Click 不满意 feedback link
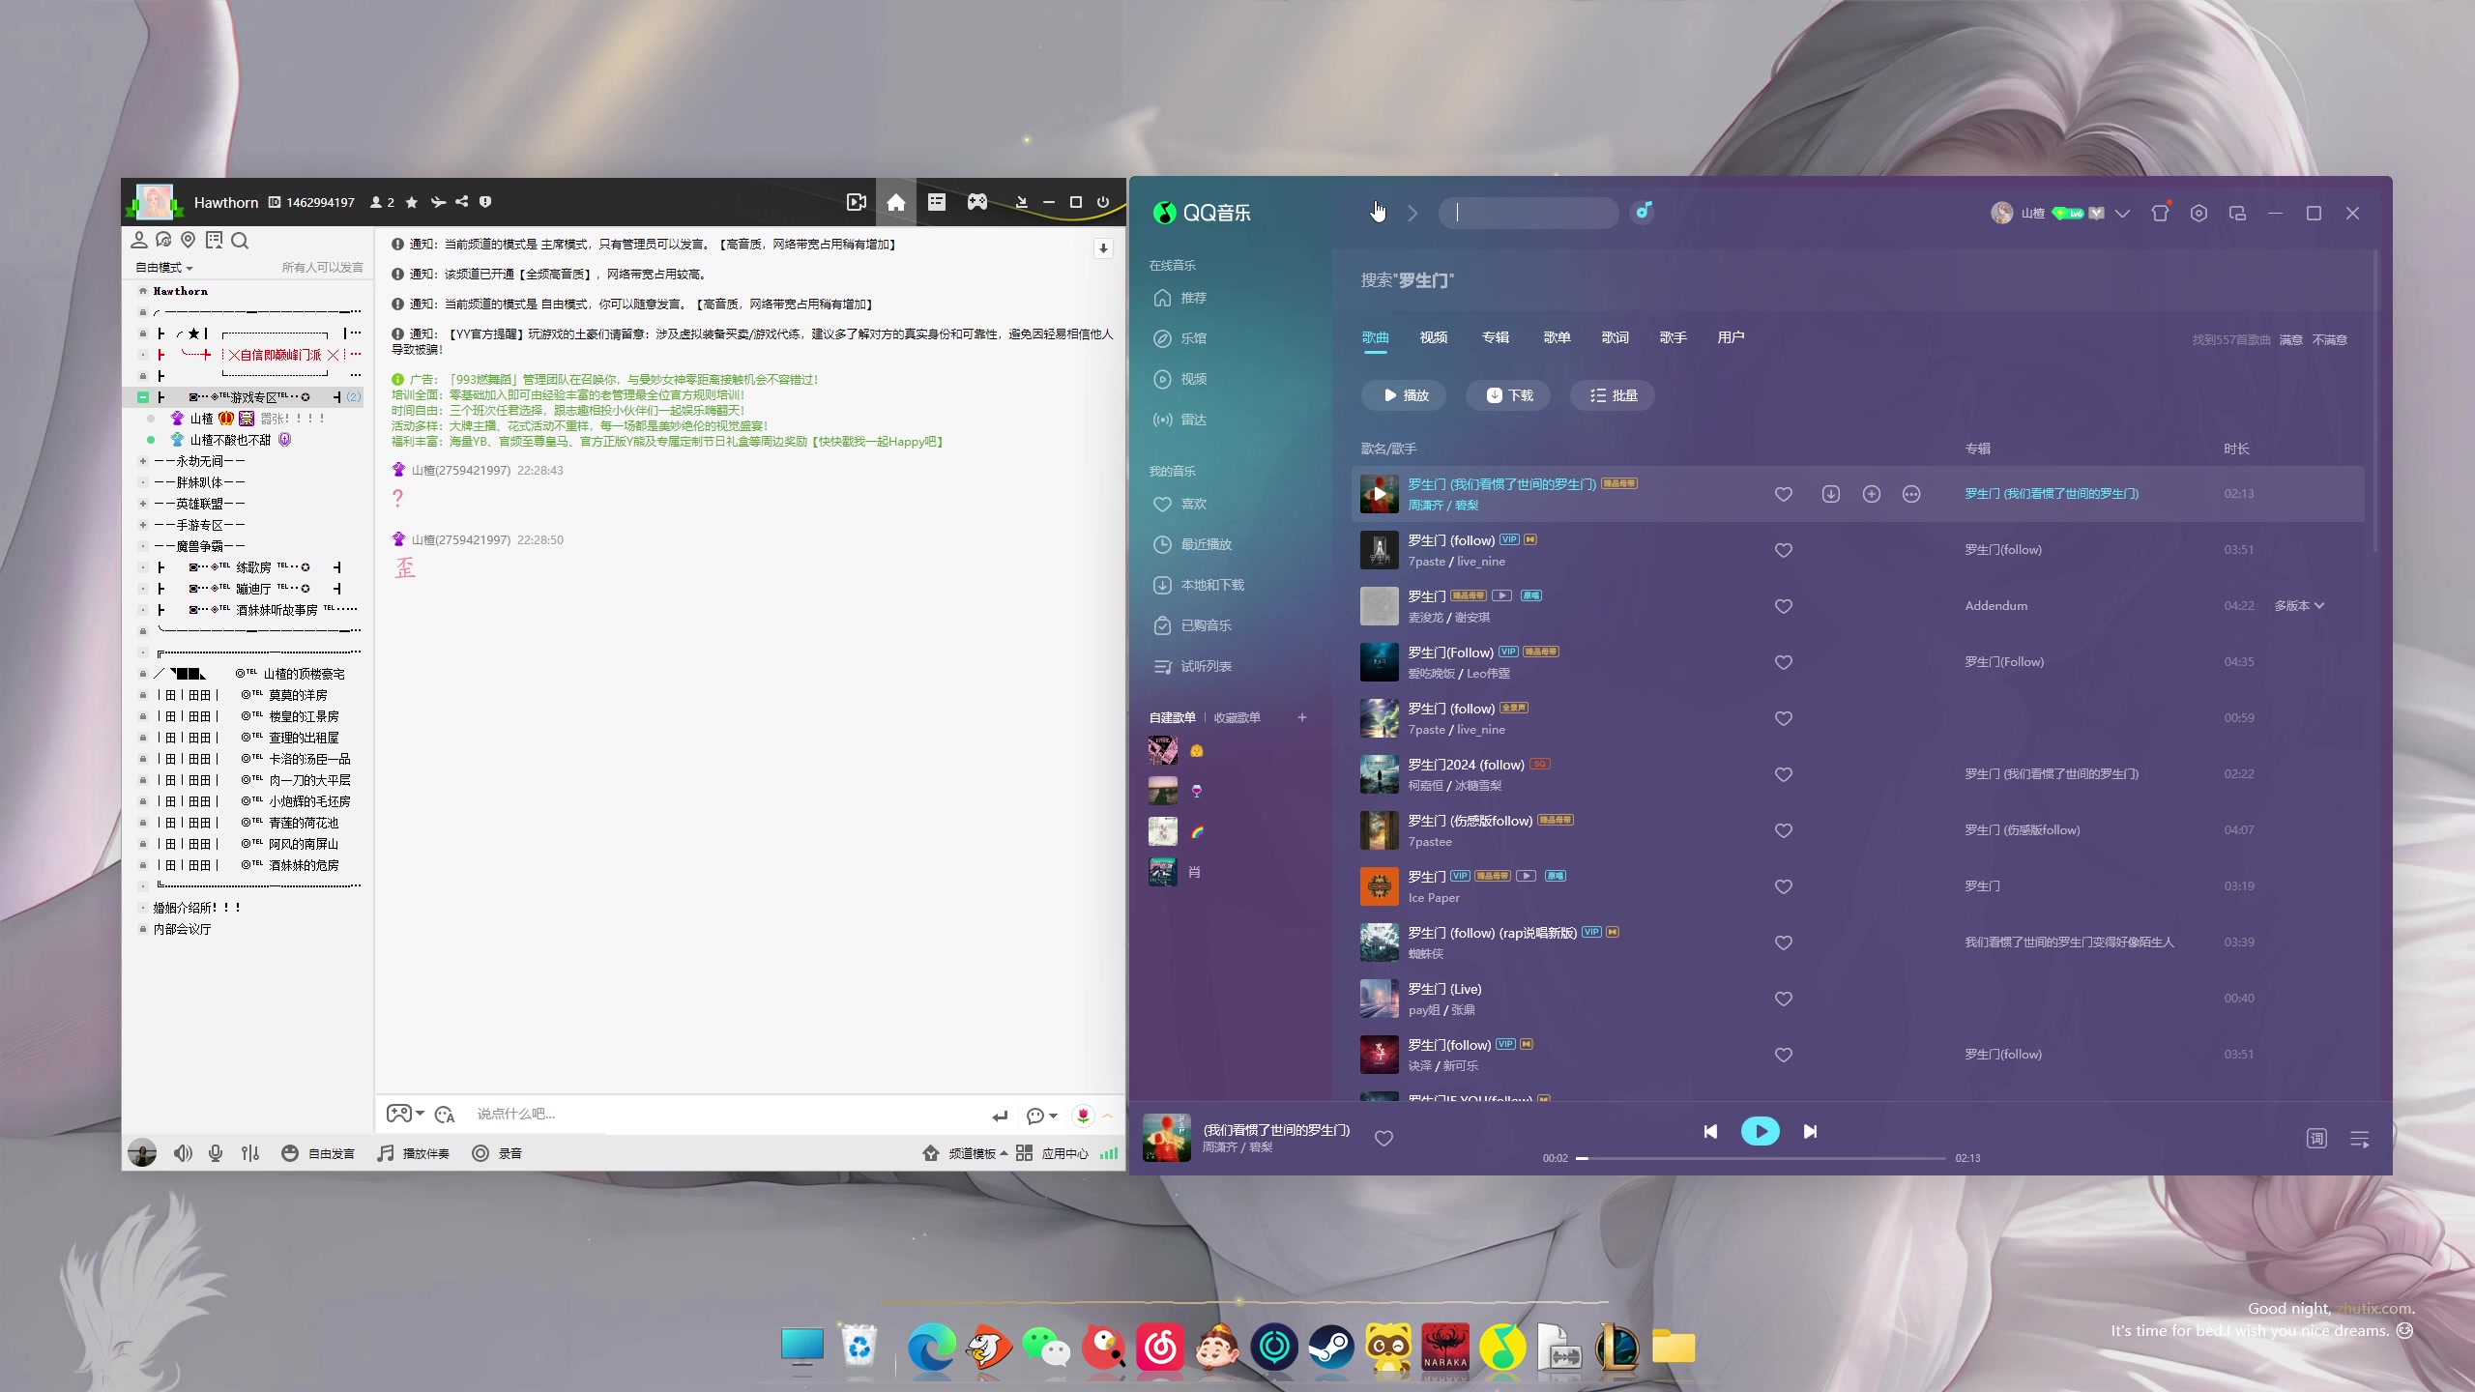Viewport: 2475px width, 1392px height. click(2329, 340)
